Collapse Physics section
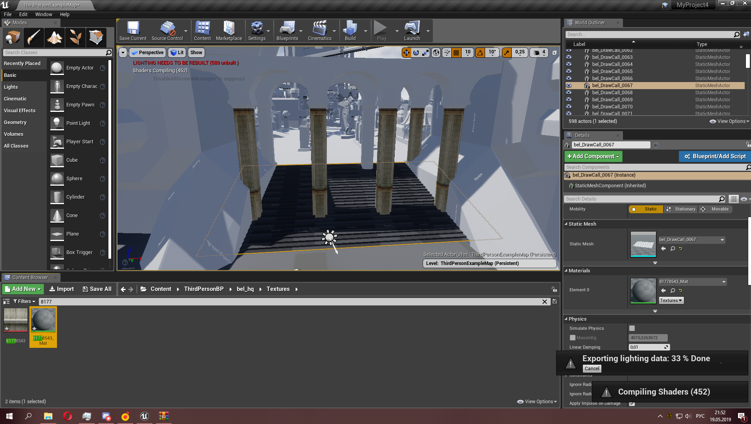 click(566, 319)
